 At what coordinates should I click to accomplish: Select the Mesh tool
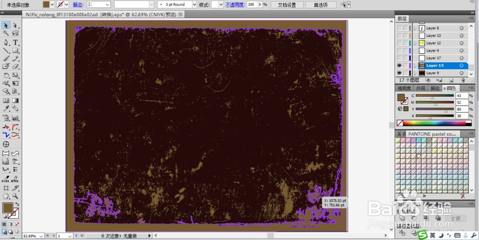click(6, 101)
